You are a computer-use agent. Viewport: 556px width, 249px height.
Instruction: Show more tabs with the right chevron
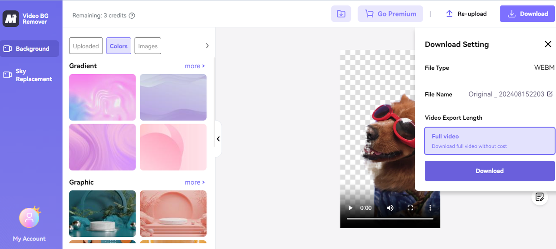pos(207,46)
